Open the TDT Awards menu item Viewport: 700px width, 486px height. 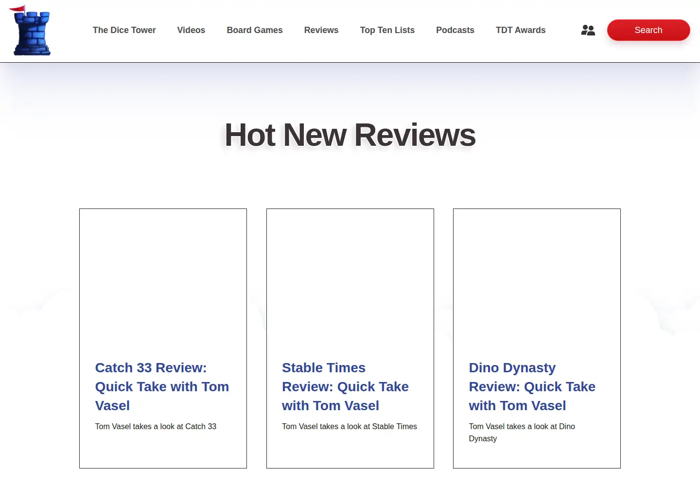tap(521, 30)
